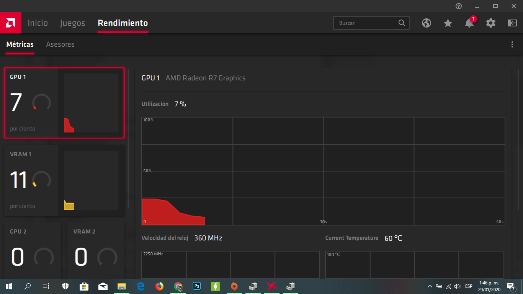Open the Asesores sub-tab
The image size is (523, 294).
coord(60,44)
